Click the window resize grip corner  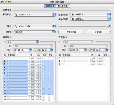click(x=113, y=104)
